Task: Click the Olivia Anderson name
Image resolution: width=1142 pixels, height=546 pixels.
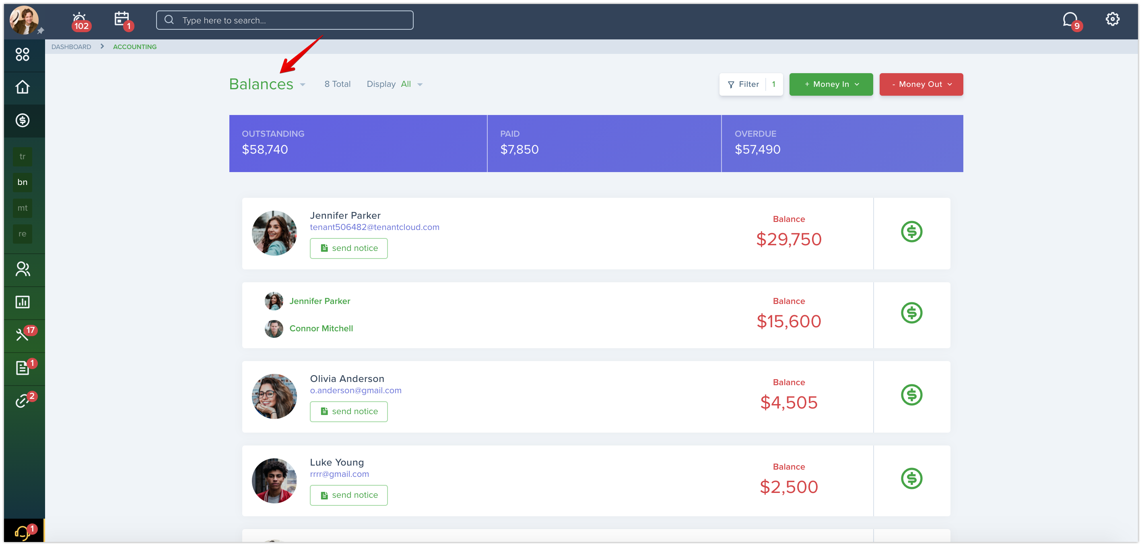Action: point(347,379)
